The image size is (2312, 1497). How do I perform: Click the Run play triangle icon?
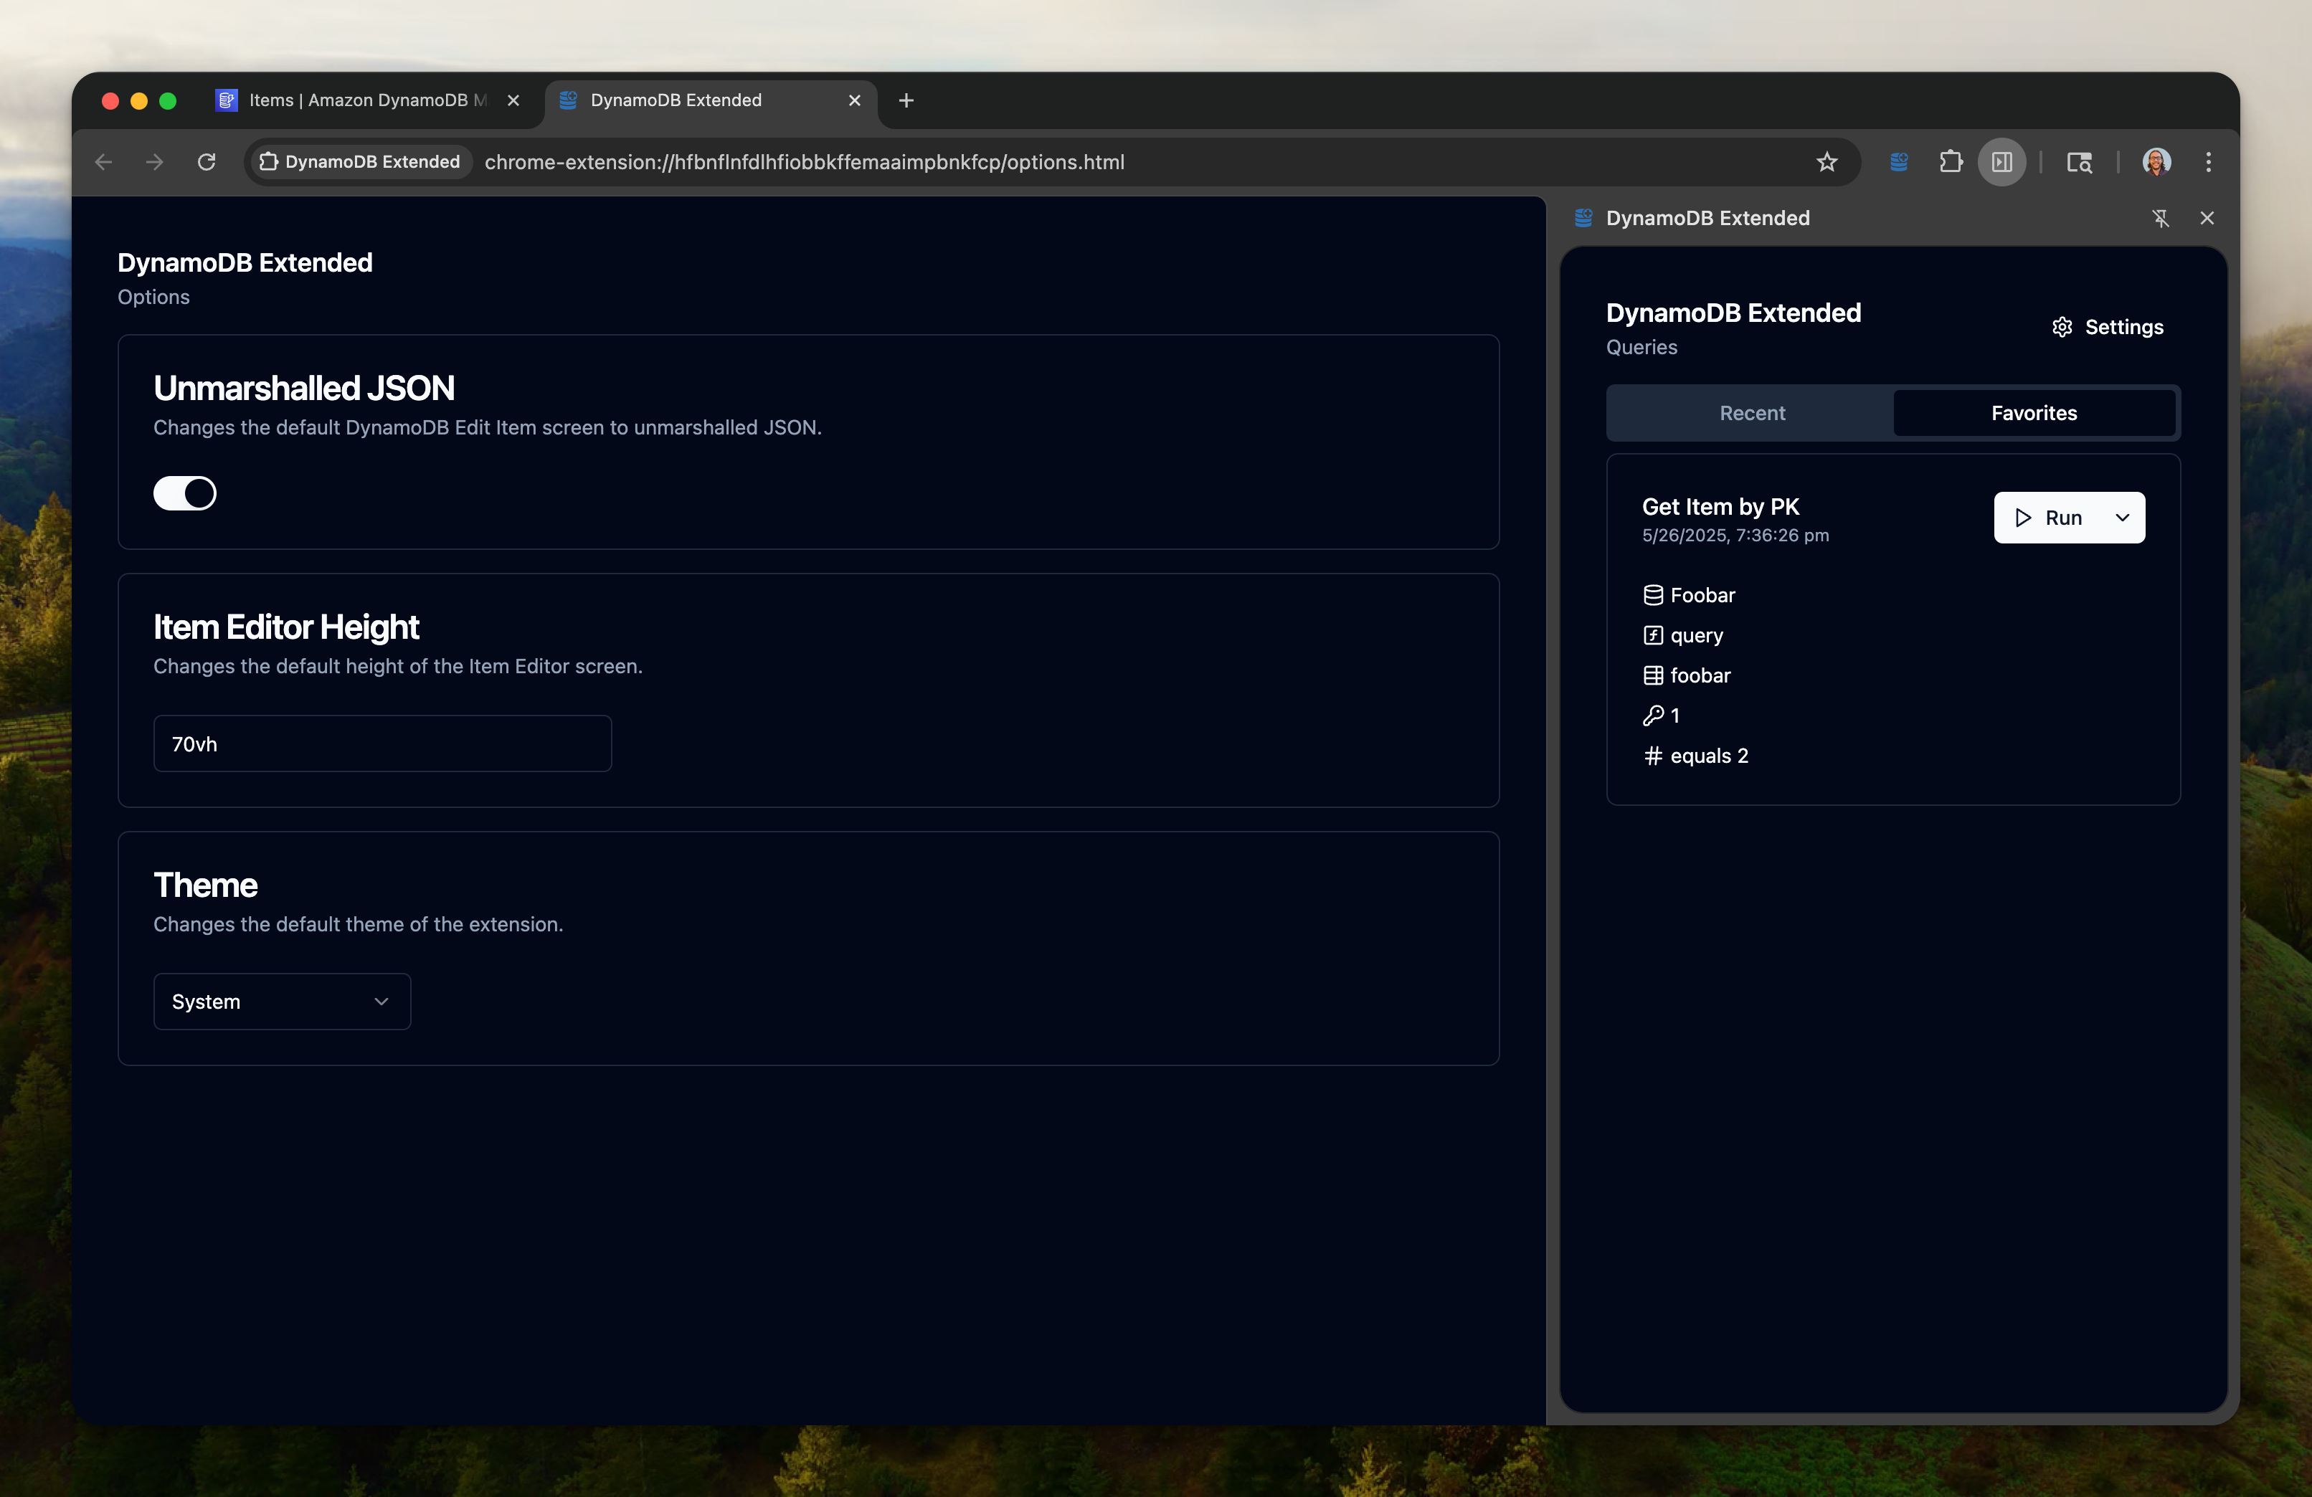[2024, 518]
